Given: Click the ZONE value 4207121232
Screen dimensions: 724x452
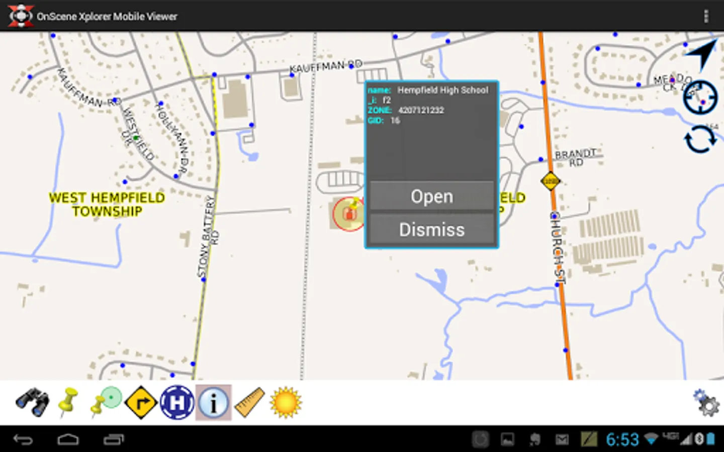Looking at the screenshot, I should [x=421, y=110].
